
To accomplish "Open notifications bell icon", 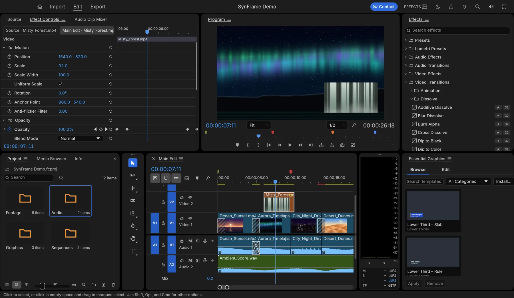I will [464, 7].
